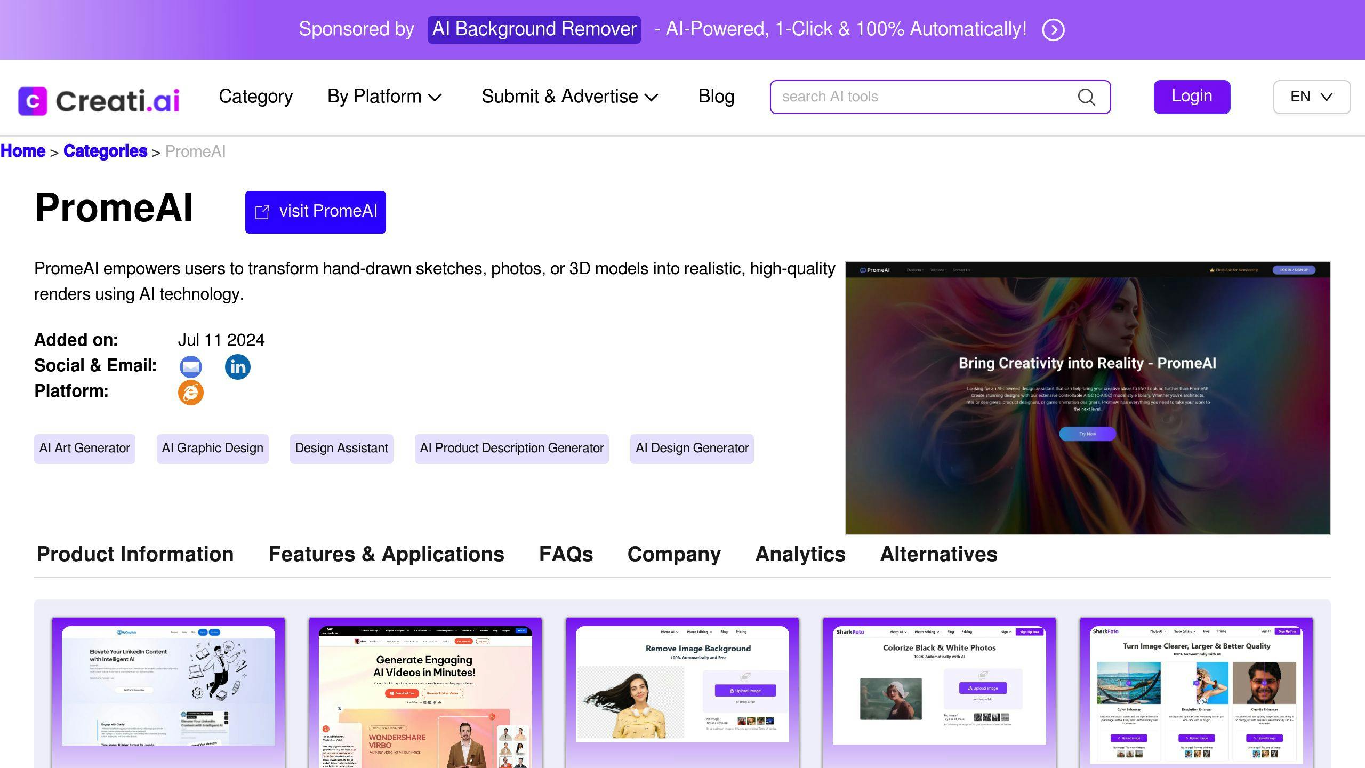Select the Design Assistant tag
Image resolution: width=1365 pixels, height=768 pixels.
(x=341, y=449)
